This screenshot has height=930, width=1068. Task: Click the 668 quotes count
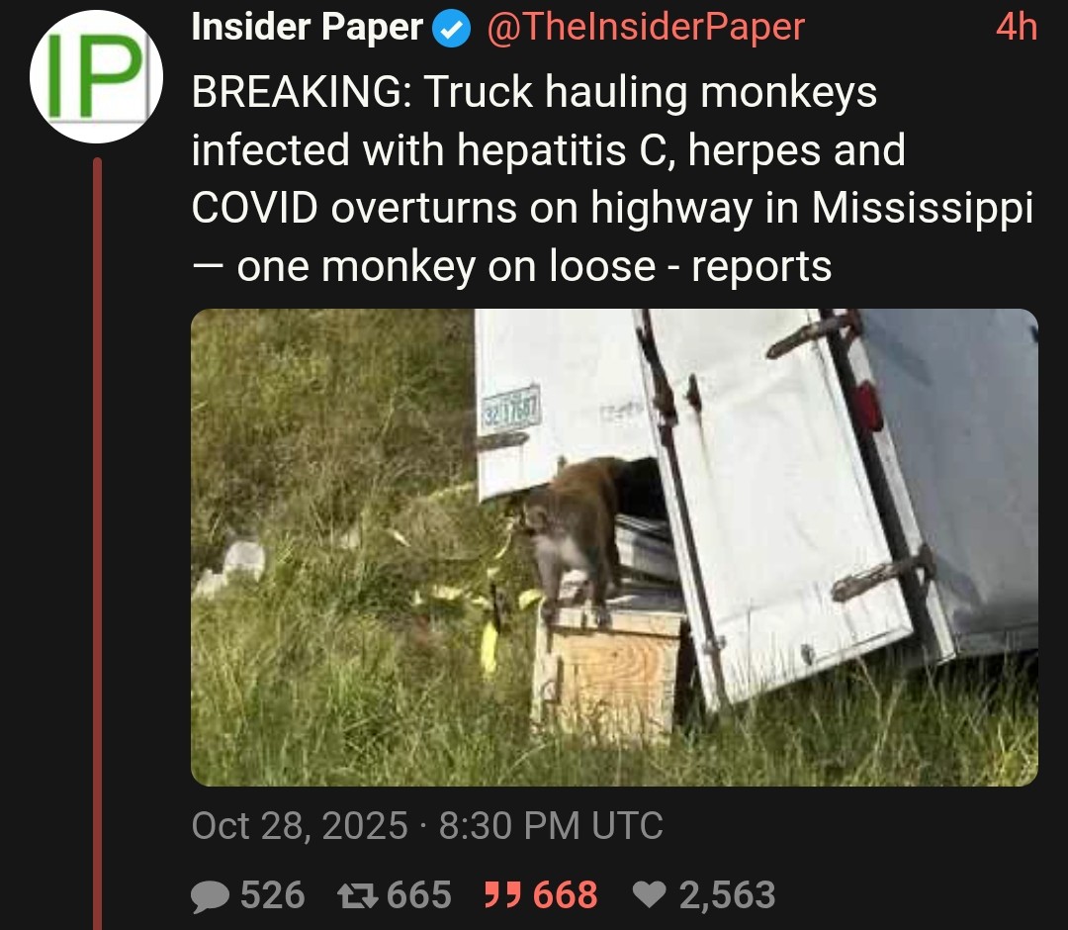tap(566, 894)
